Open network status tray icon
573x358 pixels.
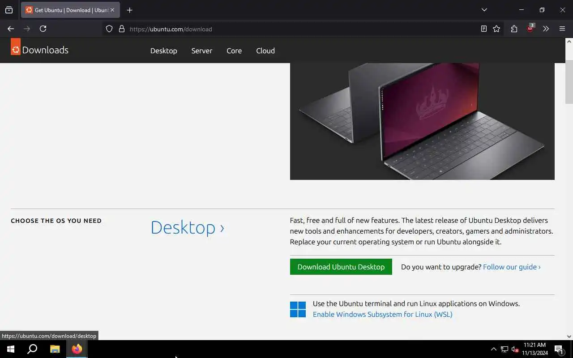click(x=505, y=349)
